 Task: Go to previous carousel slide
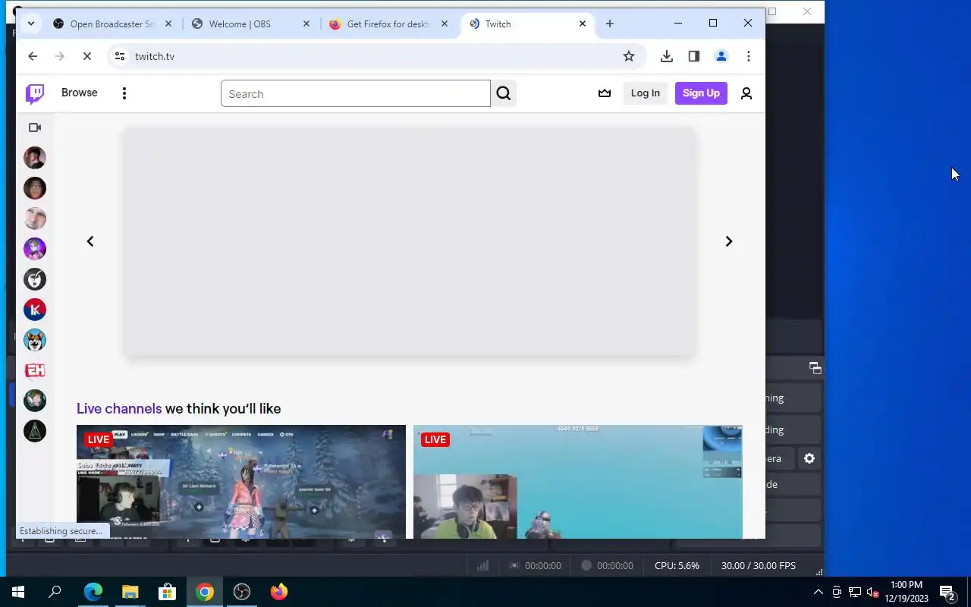click(90, 241)
